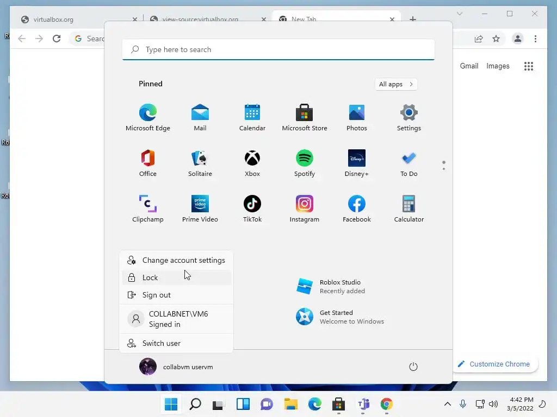Click the Start menu search box
Screen dimensions: 557x417
[278, 49]
